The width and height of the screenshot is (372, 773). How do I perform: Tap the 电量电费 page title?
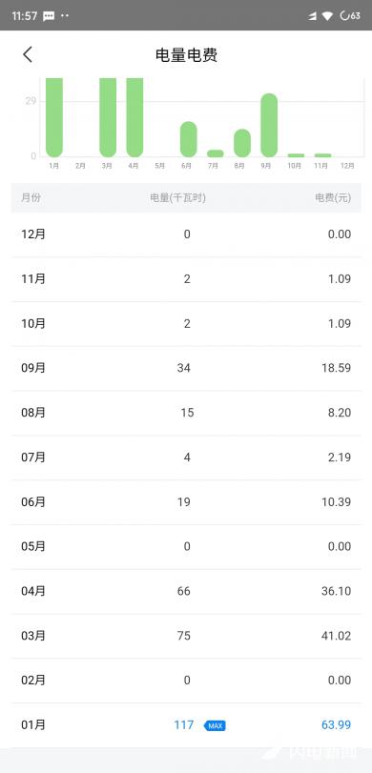point(187,55)
